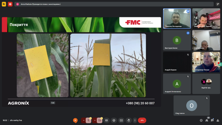Expand microphone audio settings chevron
The height and width of the screenshot is (125, 222).
point(84,120)
